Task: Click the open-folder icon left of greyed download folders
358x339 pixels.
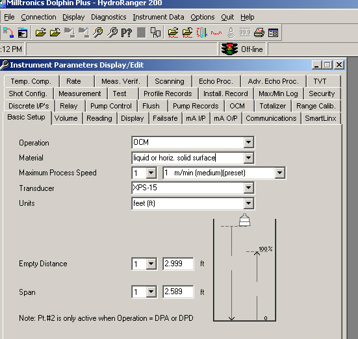Action: (x=55, y=32)
